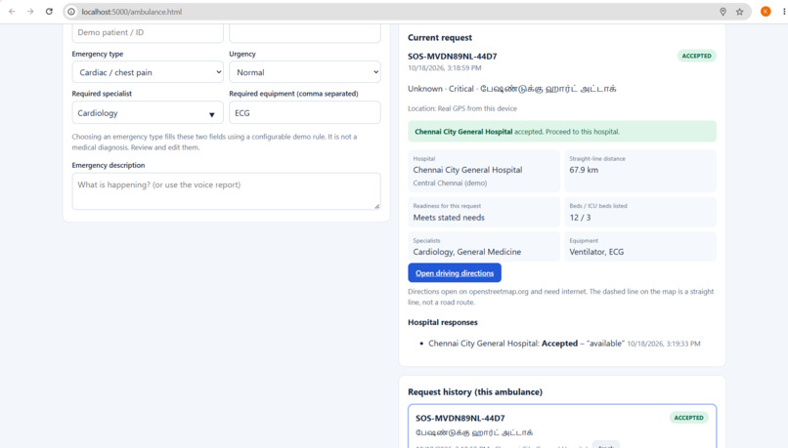Click the Location: Real GPS from this device text

pyautogui.click(x=461, y=108)
